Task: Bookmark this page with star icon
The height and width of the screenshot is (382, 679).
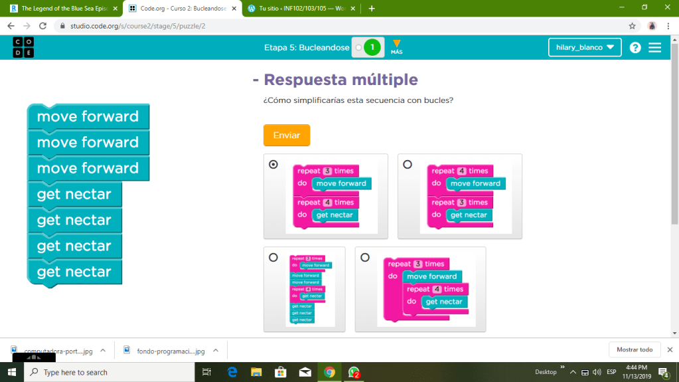Action: pyautogui.click(x=632, y=26)
